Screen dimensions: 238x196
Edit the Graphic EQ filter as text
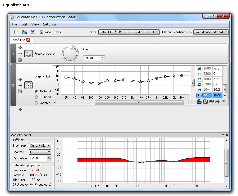[20, 91]
